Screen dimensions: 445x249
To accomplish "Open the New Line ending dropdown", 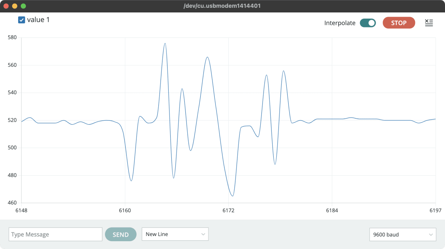I will click(175, 234).
